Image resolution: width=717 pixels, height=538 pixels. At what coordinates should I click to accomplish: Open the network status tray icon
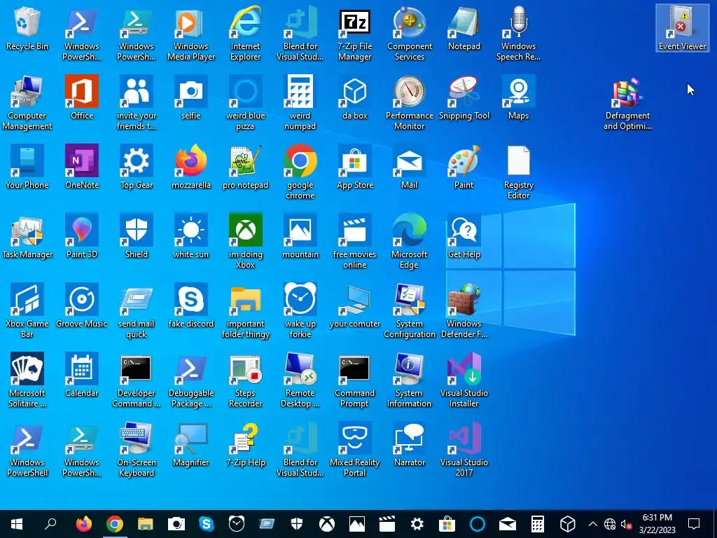(x=610, y=524)
